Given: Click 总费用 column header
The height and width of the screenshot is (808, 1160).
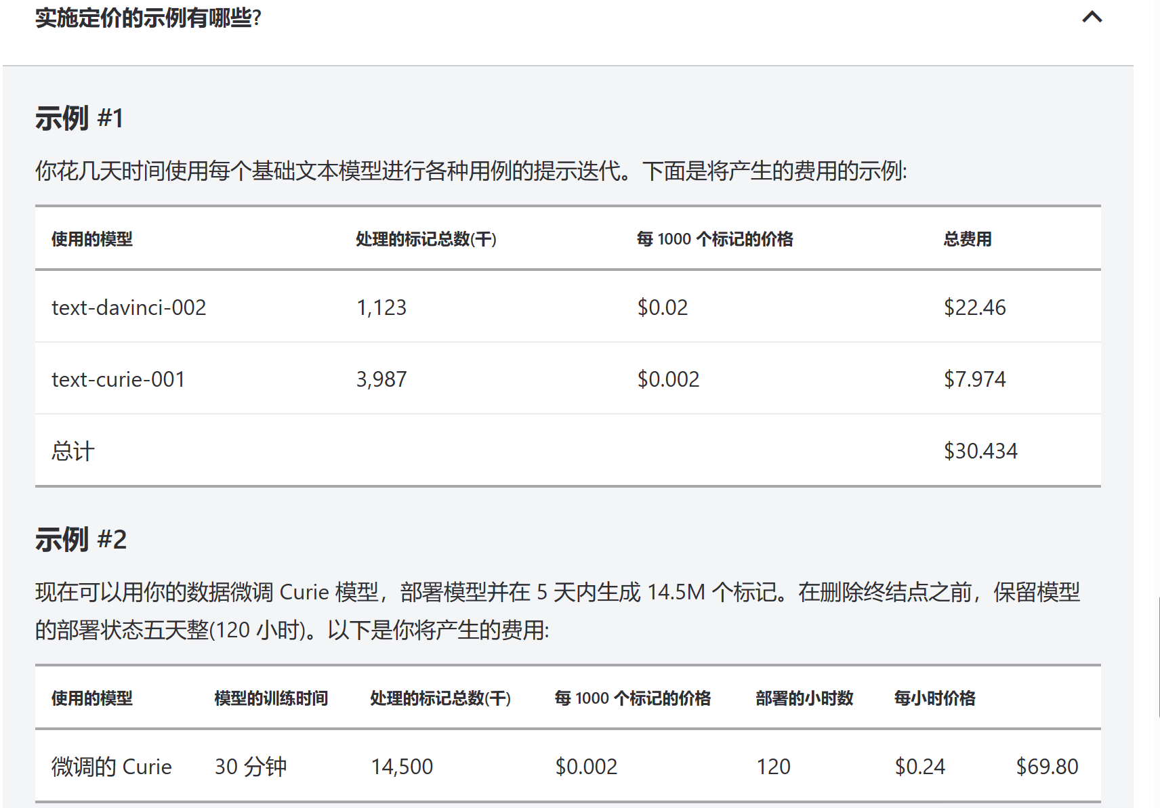Looking at the screenshot, I should point(968,239).
